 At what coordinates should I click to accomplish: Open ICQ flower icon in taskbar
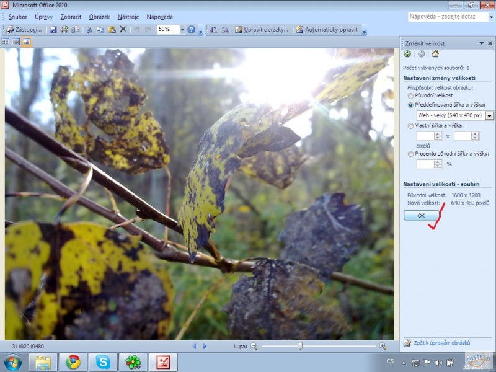coord(133,362)
